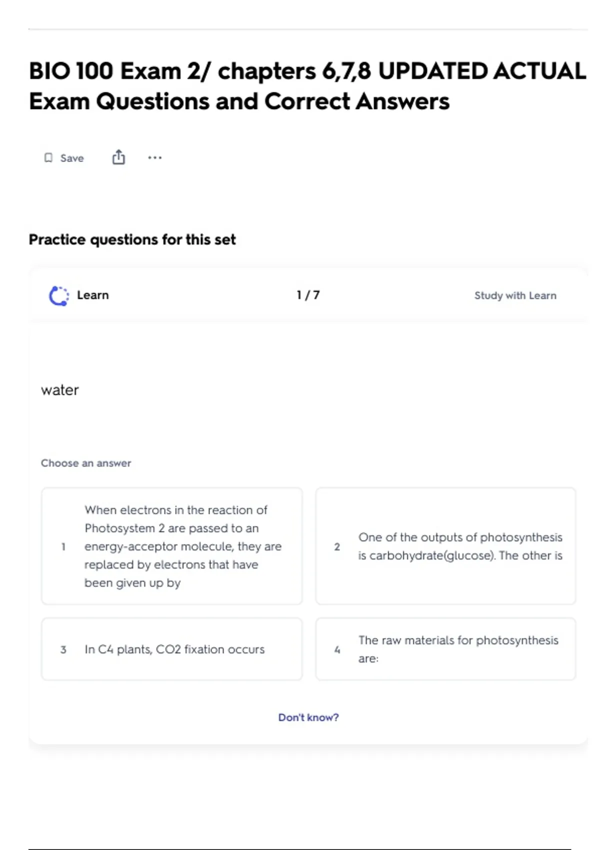Click the 1 / 7 progress counter
Screen dimensions: 600x850
pyautogui.click(x=308, y=295)
